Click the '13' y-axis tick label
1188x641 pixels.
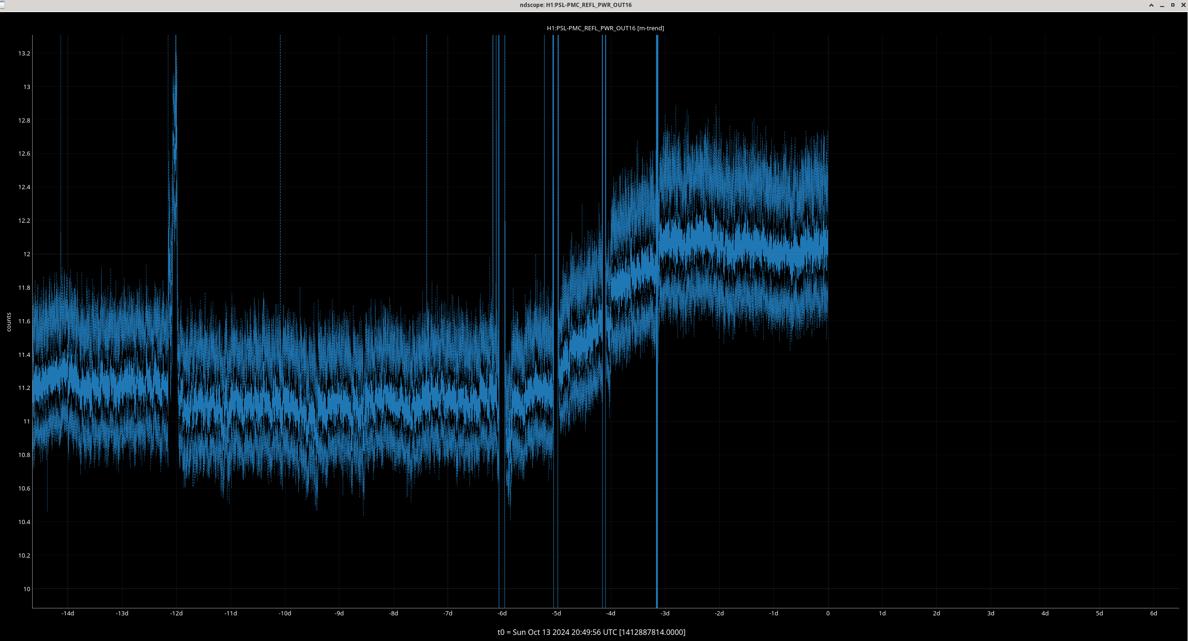pyautogui.click(x=27, y=87)
